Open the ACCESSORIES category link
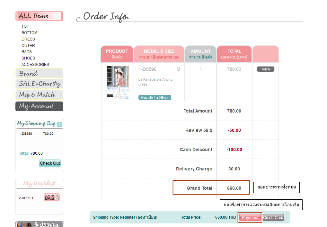 tap(35, 65)
